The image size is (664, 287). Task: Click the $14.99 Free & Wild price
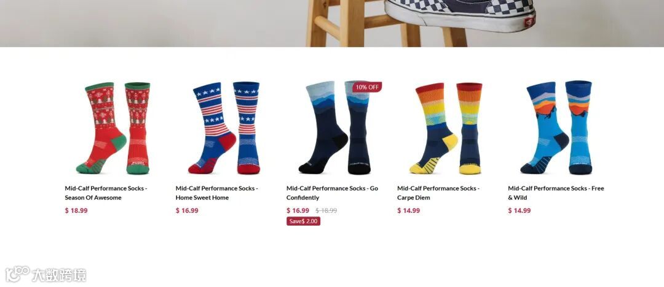pyautogui.click(x=519, y=210)
